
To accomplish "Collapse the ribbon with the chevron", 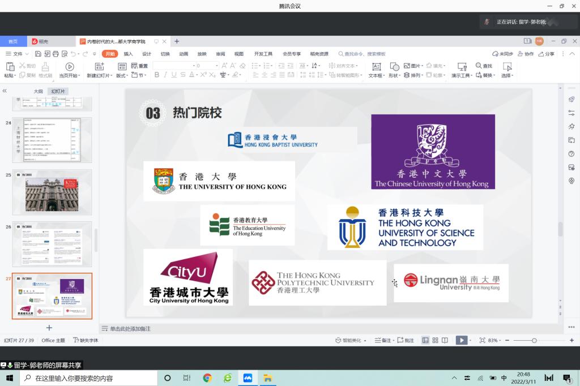I will point(572,54).
